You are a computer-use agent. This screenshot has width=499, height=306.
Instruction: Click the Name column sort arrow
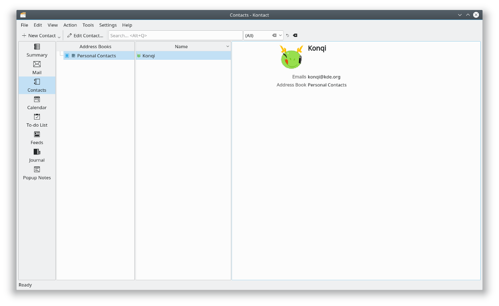tap(227, 47)
